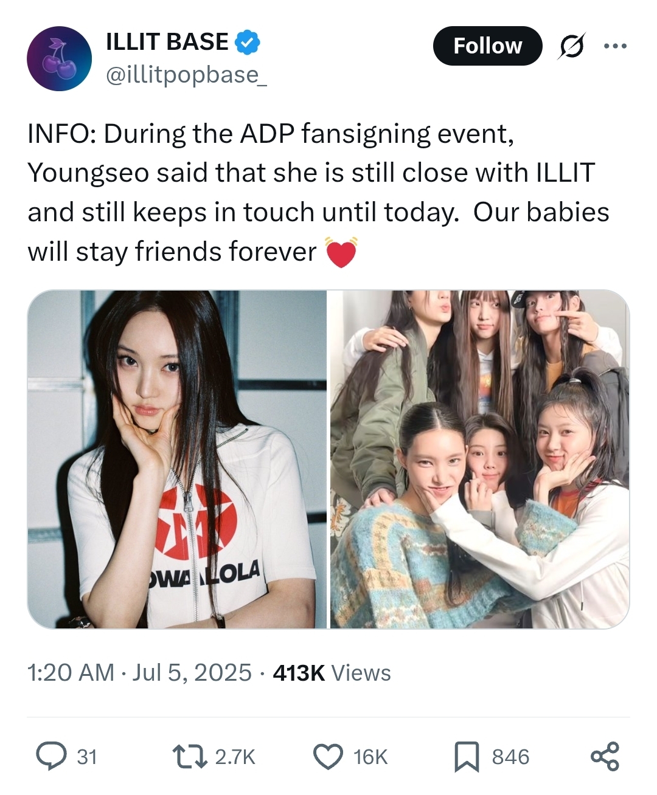Open the @illitpopbase_ handle link
The width and height of the screenshot is (657, 795).
[x=186, y=75]
